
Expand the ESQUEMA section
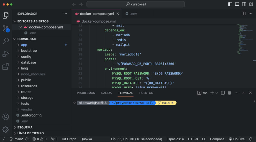[x=25, y=127]
